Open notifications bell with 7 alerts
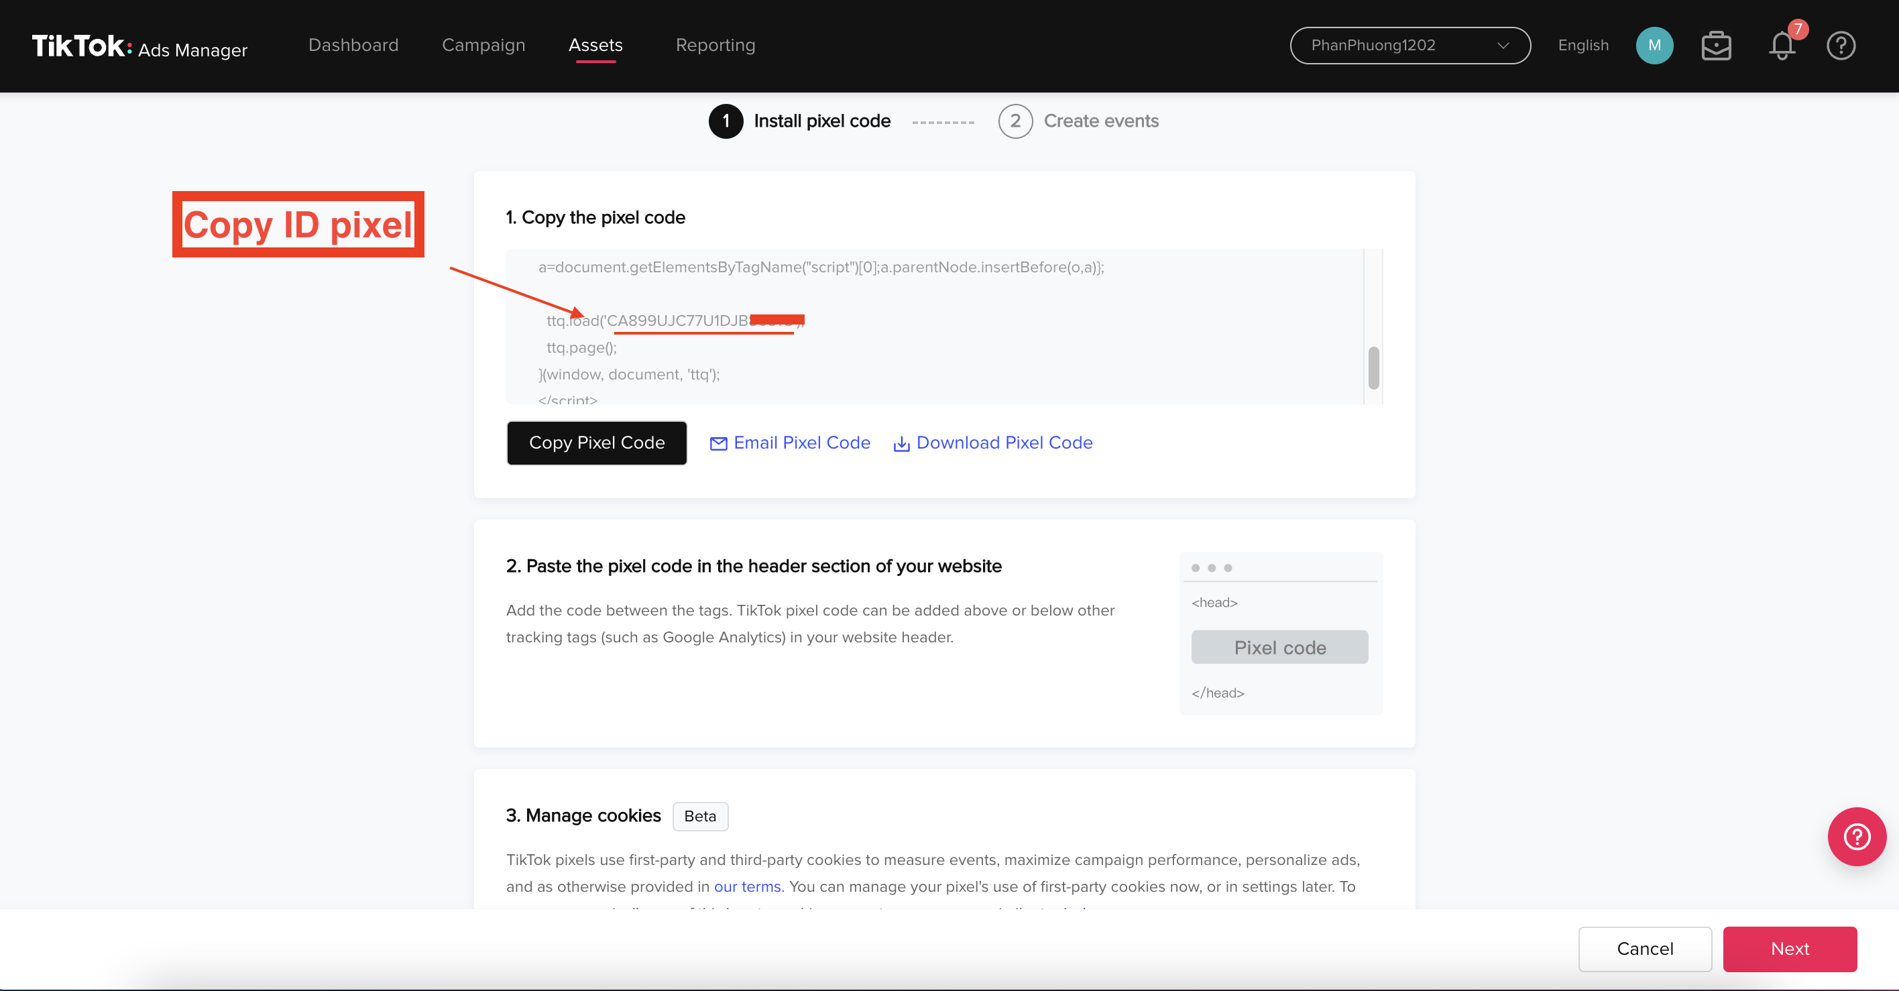1899x991 pixels. coord(1782,46)
